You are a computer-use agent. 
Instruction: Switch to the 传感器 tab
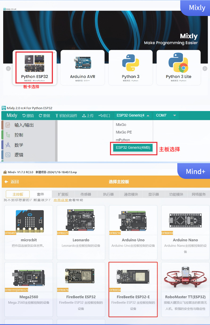click(86, 194)
